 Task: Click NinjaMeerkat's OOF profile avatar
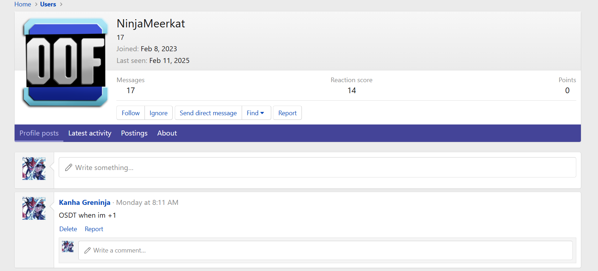coord(65,63)
